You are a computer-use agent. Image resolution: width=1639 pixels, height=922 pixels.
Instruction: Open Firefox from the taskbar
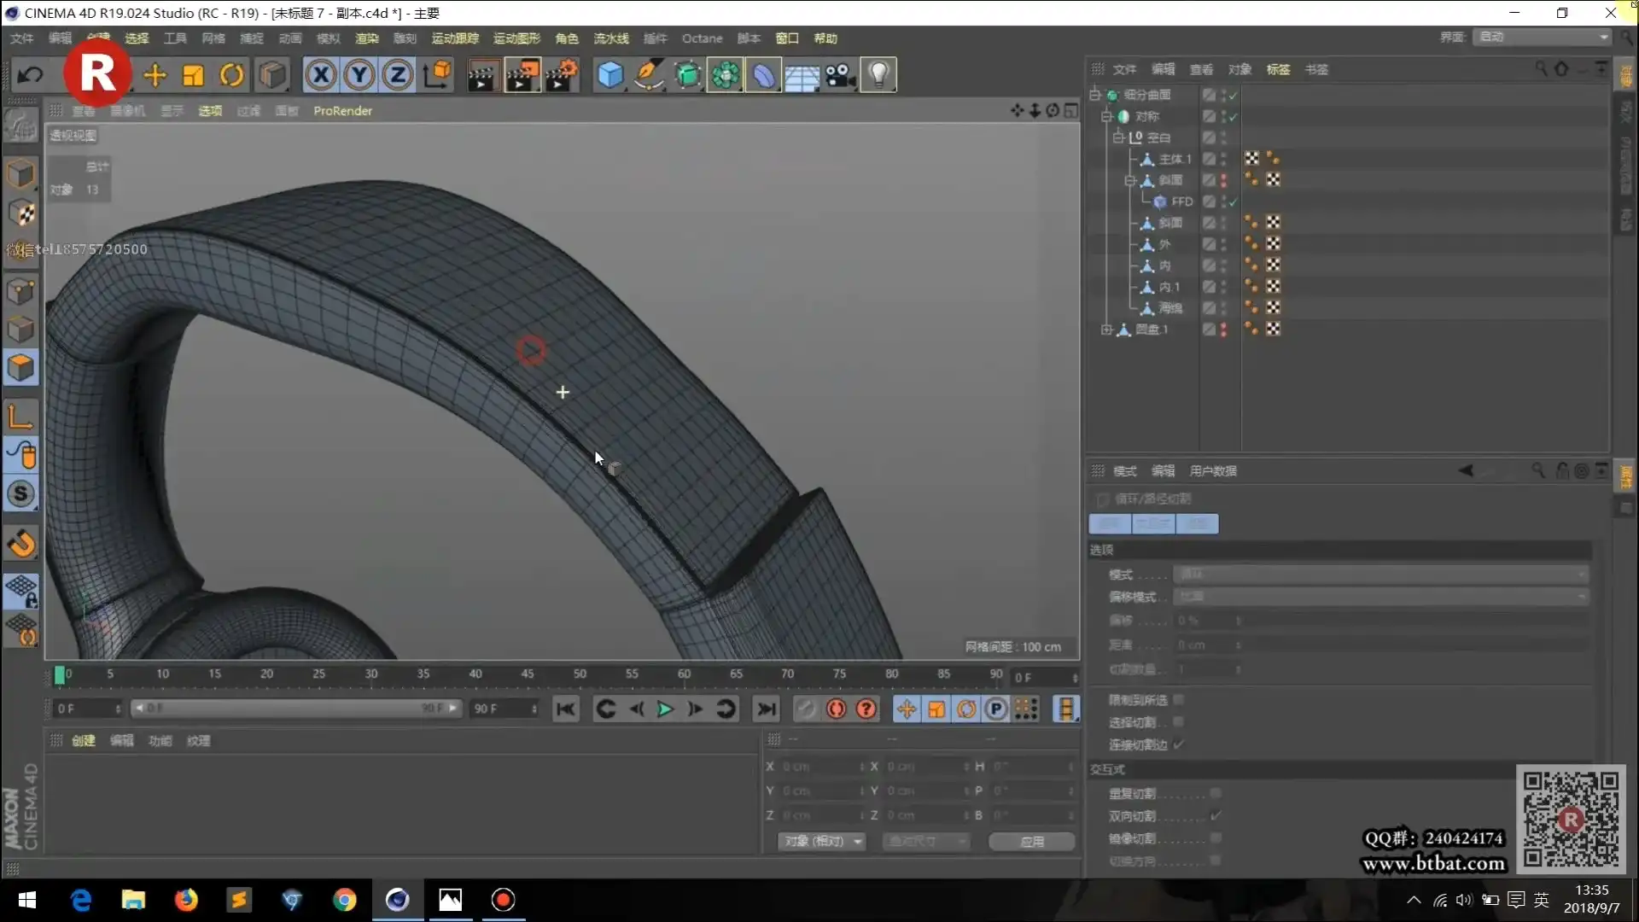click(x=186, y=900)
